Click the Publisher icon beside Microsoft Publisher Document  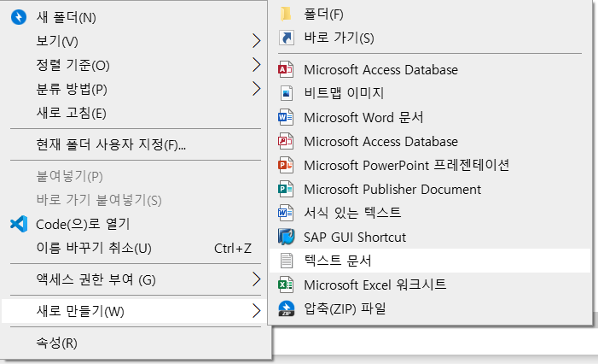[x=286, y=189]
